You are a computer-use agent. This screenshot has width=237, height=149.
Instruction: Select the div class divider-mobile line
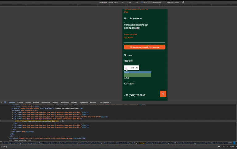pos(25,106)
